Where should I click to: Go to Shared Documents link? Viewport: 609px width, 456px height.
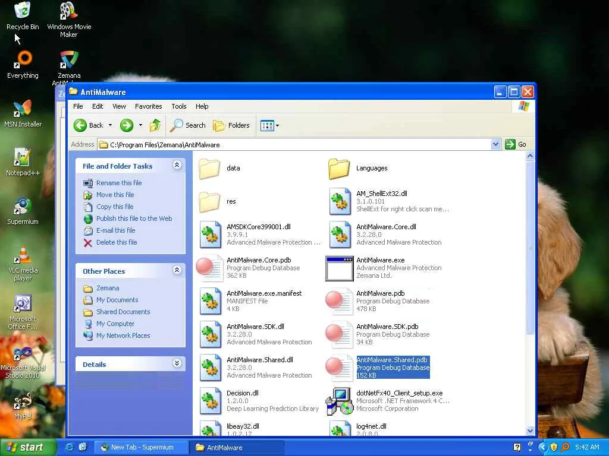(123, 312)
